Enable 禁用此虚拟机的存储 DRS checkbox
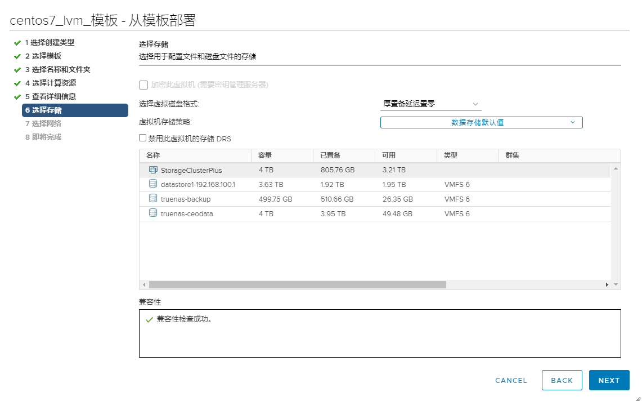Viewport: 642px width, 401px height. pyautogui.click(x=142, y=138)
